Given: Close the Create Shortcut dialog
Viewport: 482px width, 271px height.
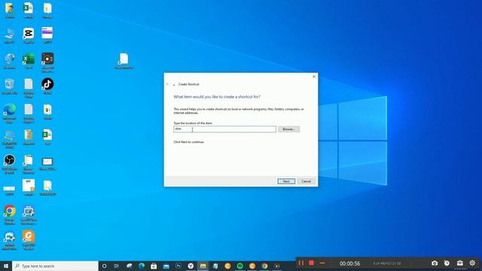Looking at the screenshot, I should [314, 77].
